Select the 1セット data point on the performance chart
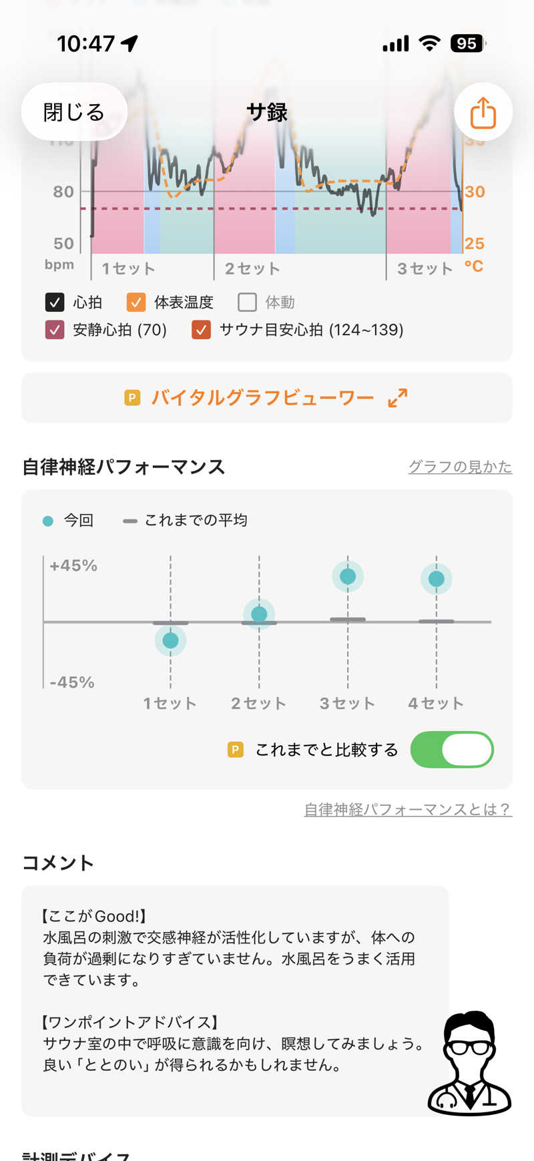Image resolution: width=534 pixels, height=1161 pixels. (x=170, y=640)
